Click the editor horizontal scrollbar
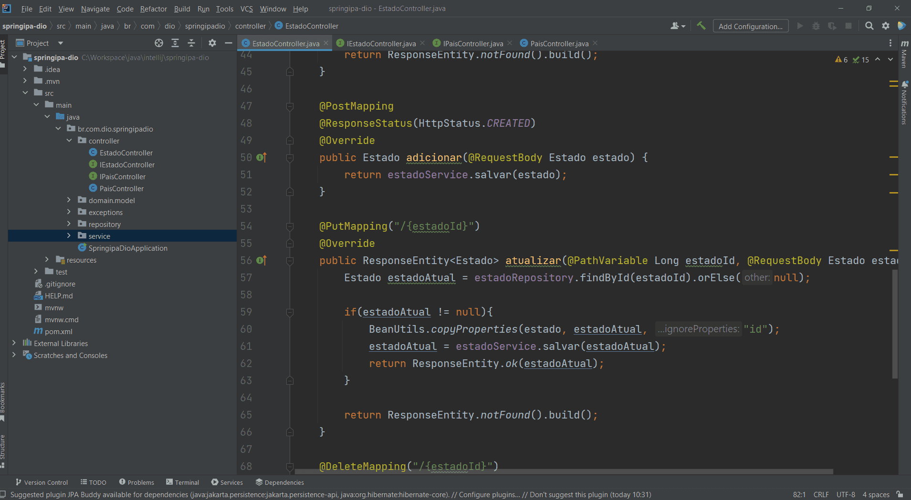This screenshot has height=500, width=911. pyautogui.click(x=563, y=471)
